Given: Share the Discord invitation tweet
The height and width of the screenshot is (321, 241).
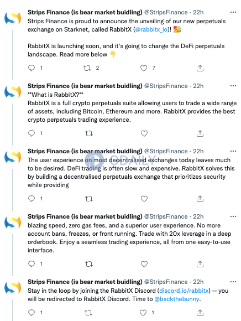Looking at the screenshot, I should point(200,313).
